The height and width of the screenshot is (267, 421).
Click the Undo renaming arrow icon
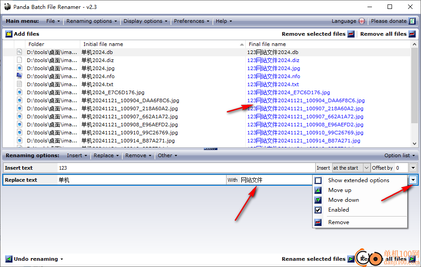click(x=9, y=259)
